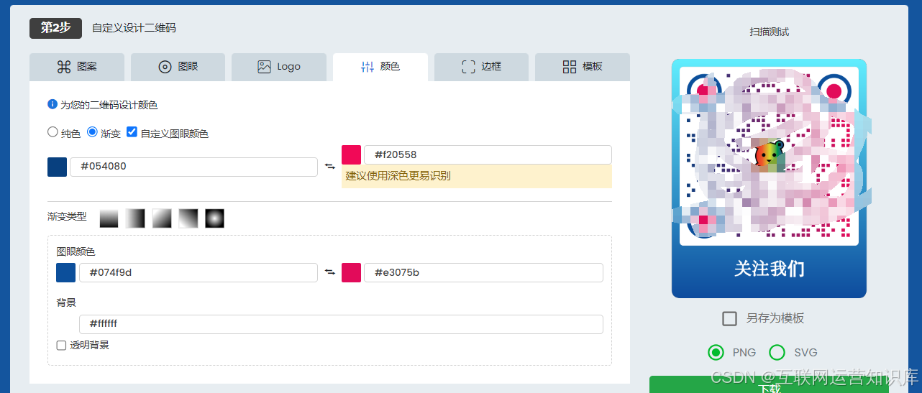Viewport: 922px width, 393px height.
Task: Choose the diagonal gradient, light at top-left
Action: pyautogui.click(x=162, y=218)
